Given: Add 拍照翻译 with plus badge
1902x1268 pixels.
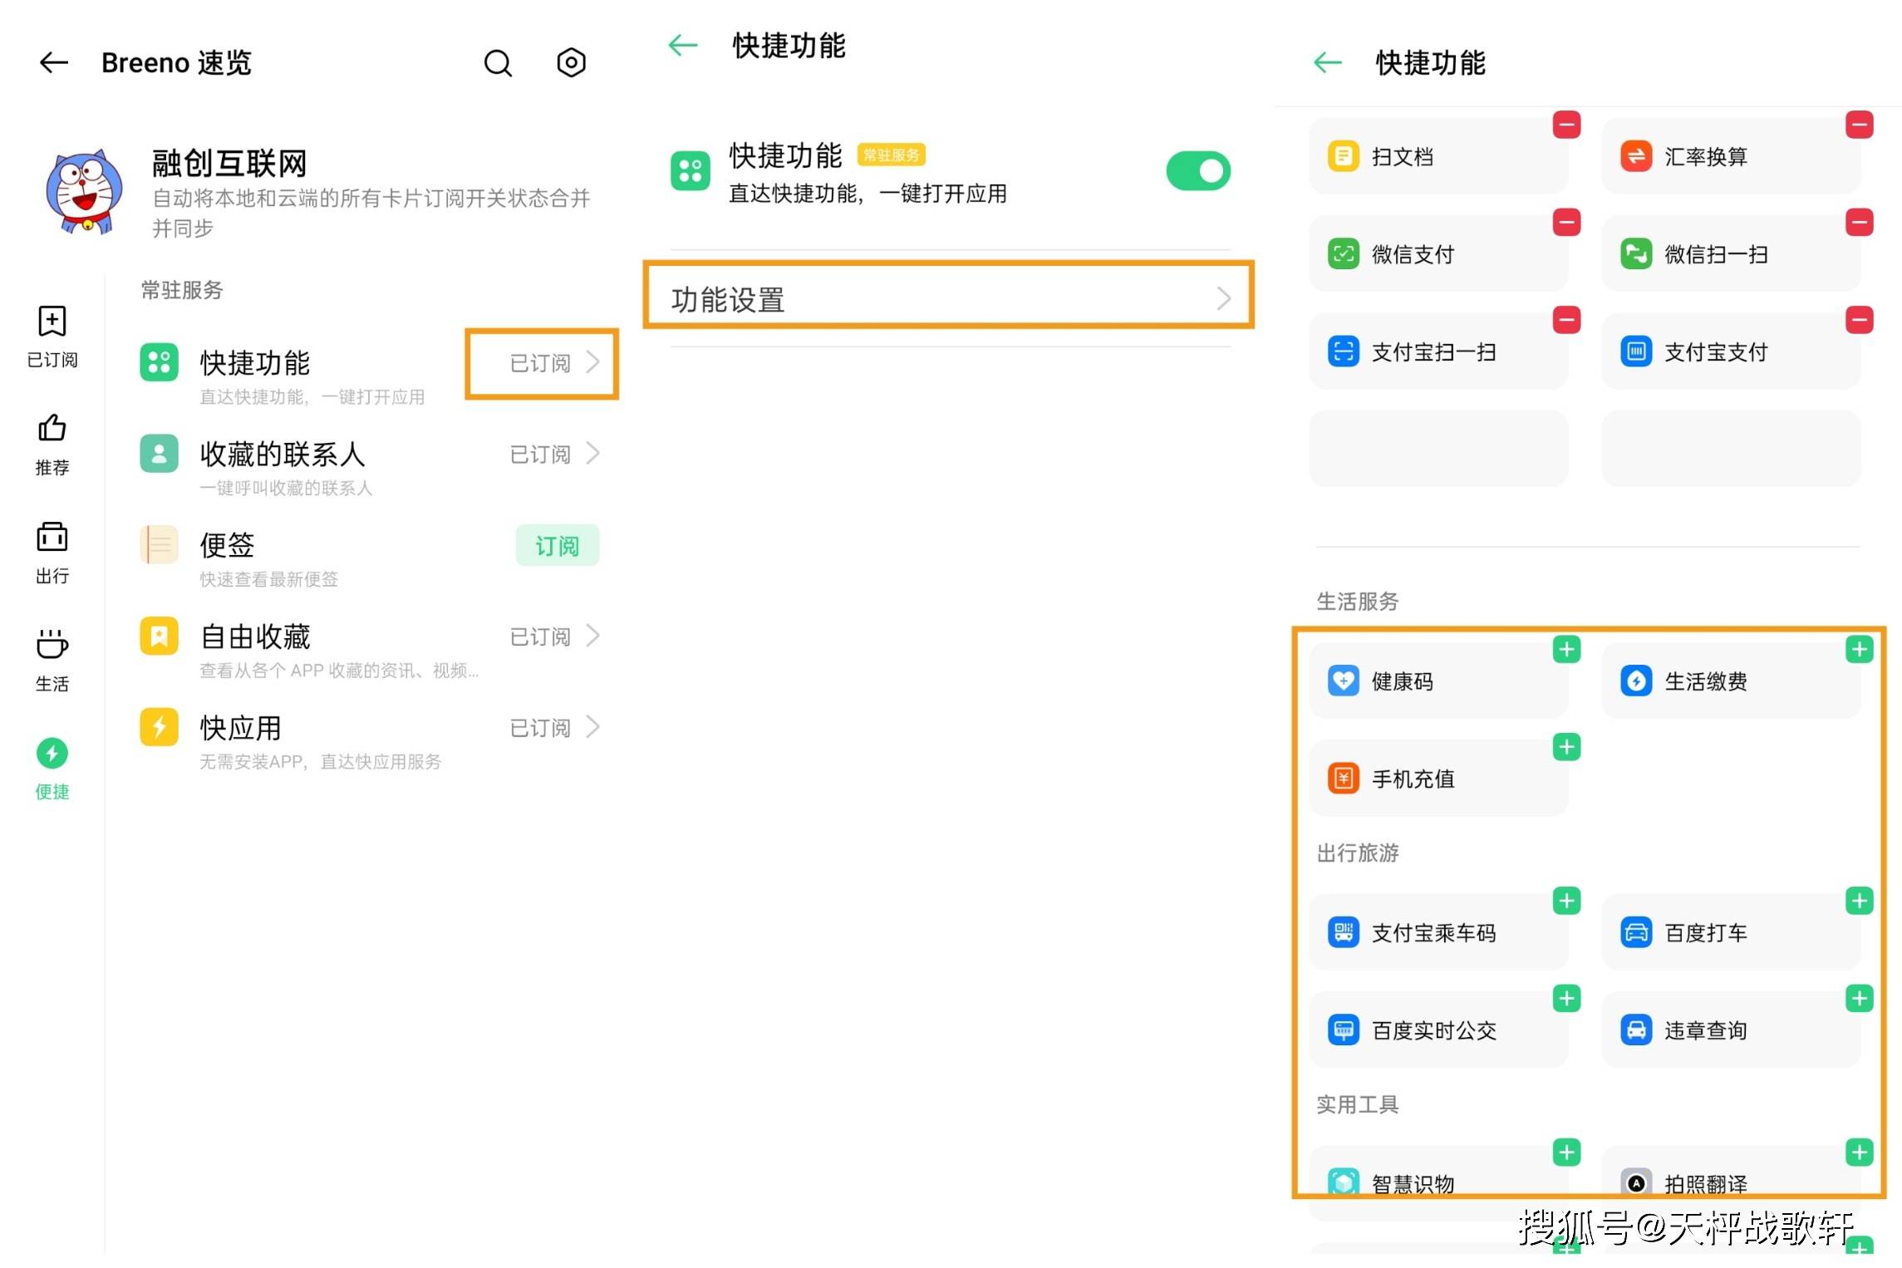Looking at the screenshot, I should point(1859,1153).
